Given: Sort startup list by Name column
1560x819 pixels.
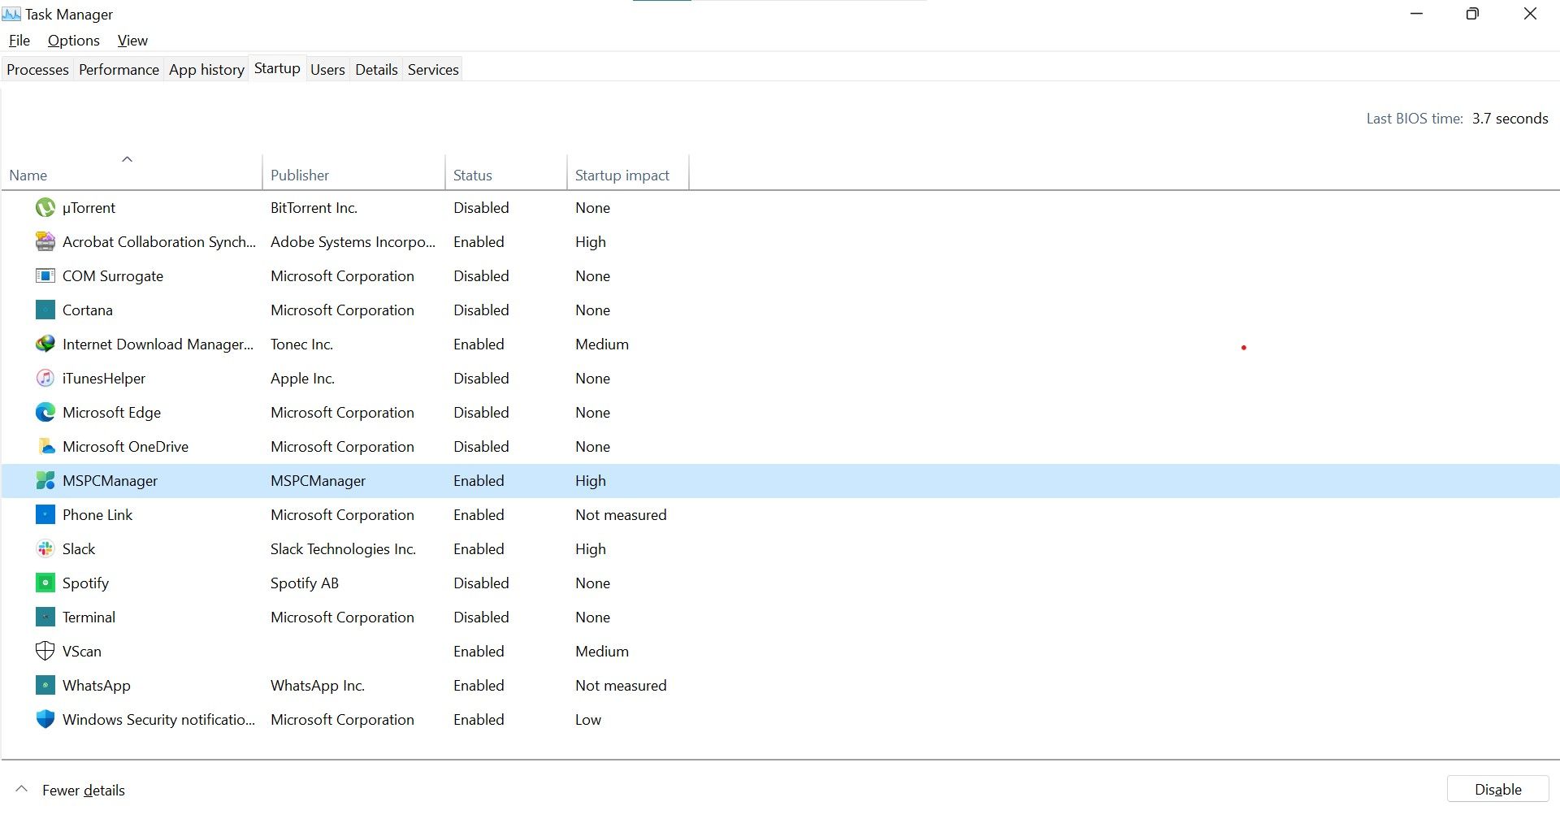Looking at the screenshot, I should coord(132,172).
